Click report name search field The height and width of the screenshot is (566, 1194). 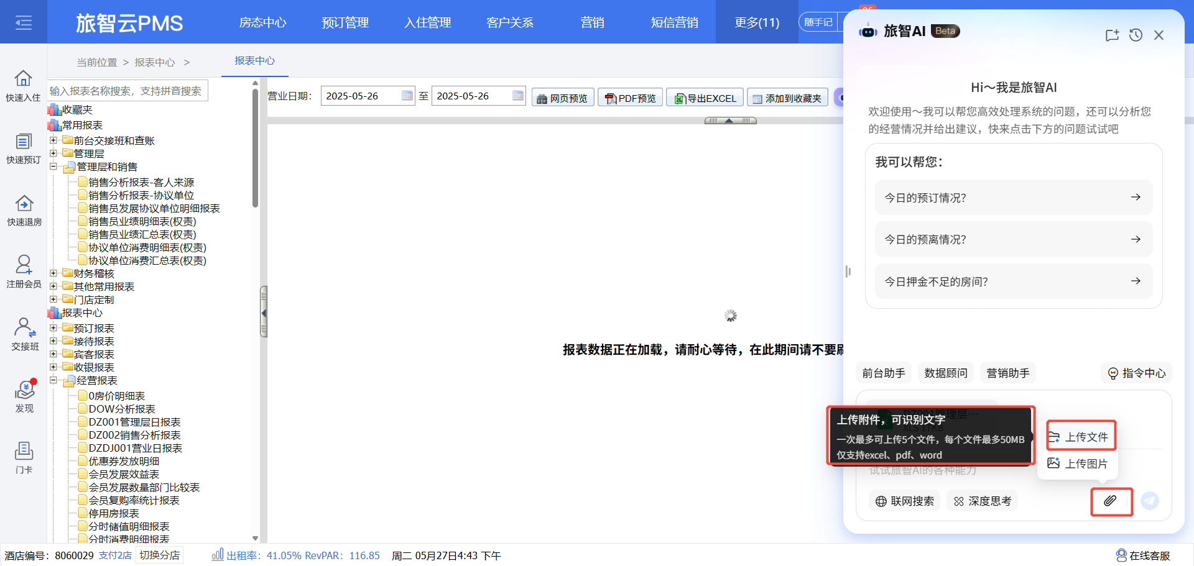click(x=127, y=91)
